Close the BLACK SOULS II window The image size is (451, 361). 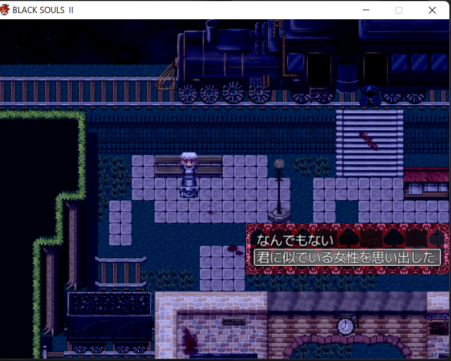point(432,10)
